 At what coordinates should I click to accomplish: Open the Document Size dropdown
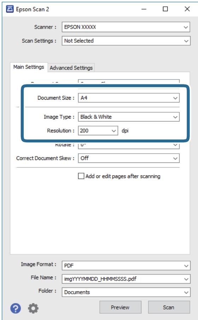tap(129, 98)
